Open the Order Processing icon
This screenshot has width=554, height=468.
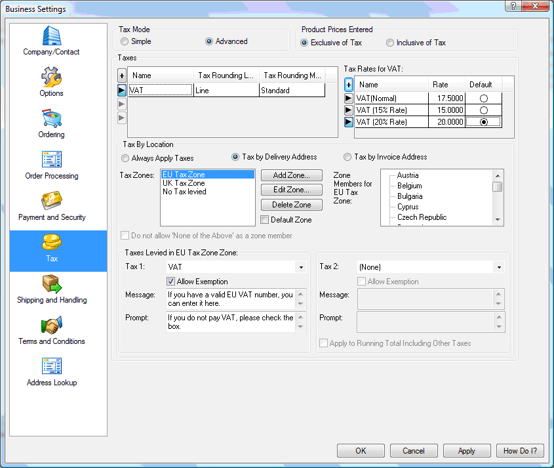(x=51, y=161)
